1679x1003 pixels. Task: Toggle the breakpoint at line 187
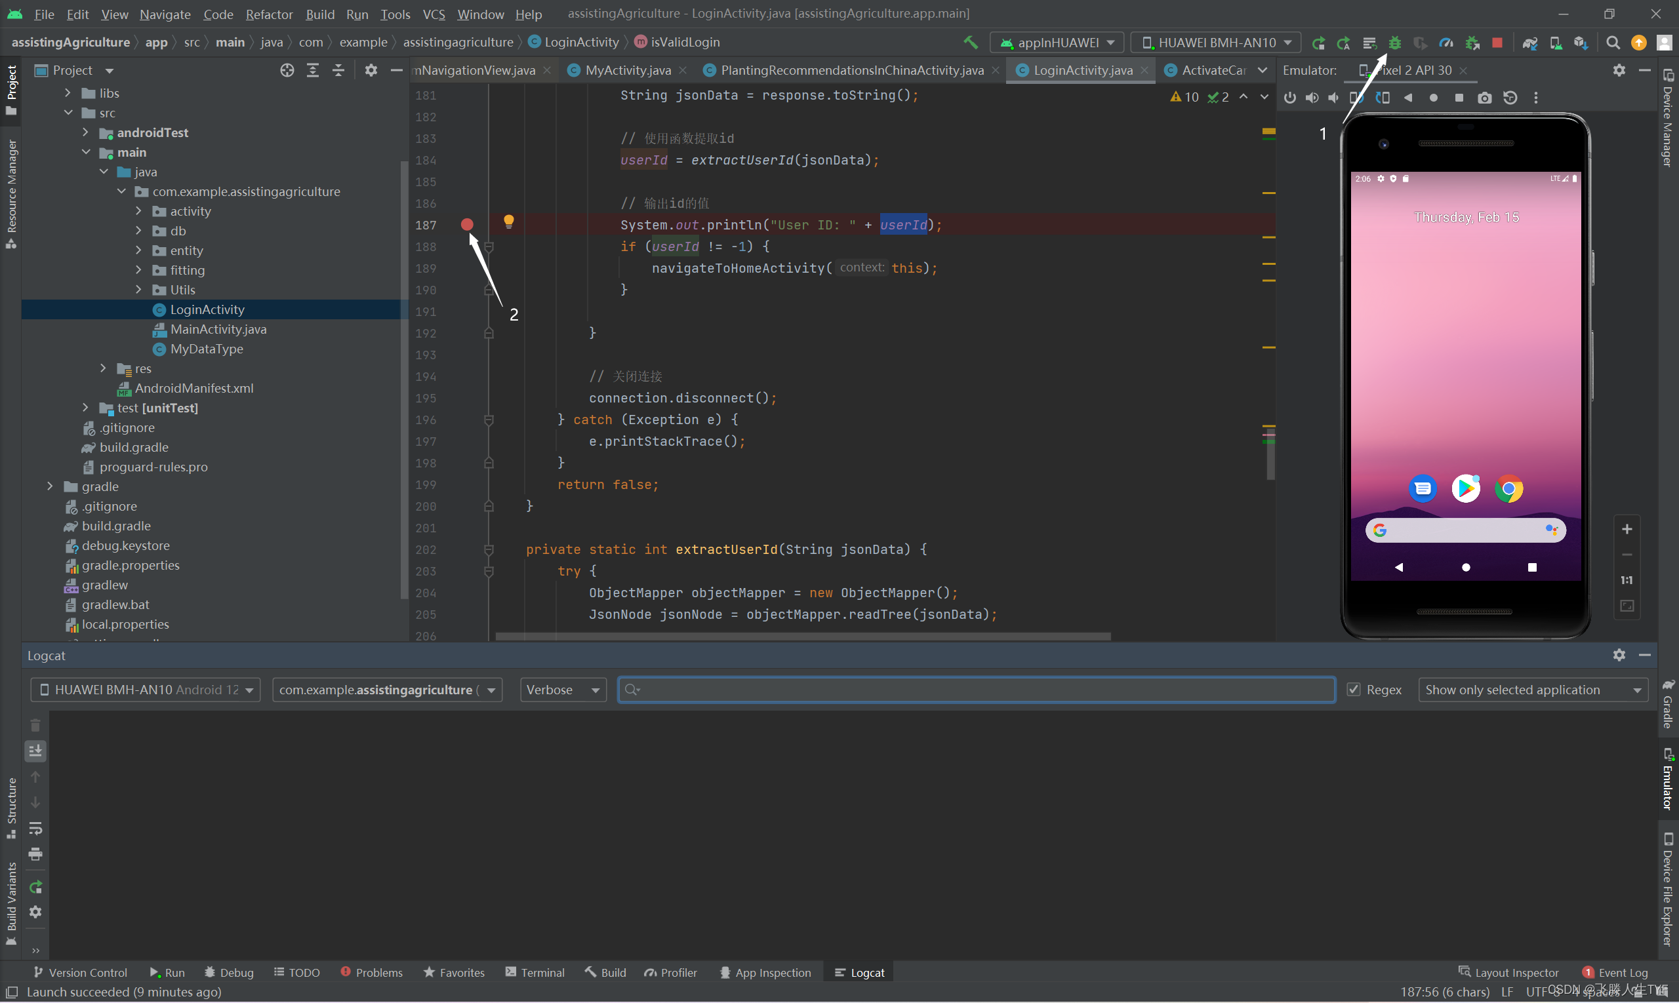pos(466,224)
